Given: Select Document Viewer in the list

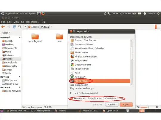Looking at the screenshot, I should tap(100, 44).
